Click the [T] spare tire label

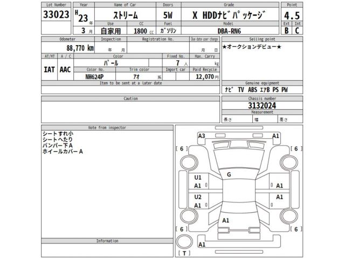(184, 253)
